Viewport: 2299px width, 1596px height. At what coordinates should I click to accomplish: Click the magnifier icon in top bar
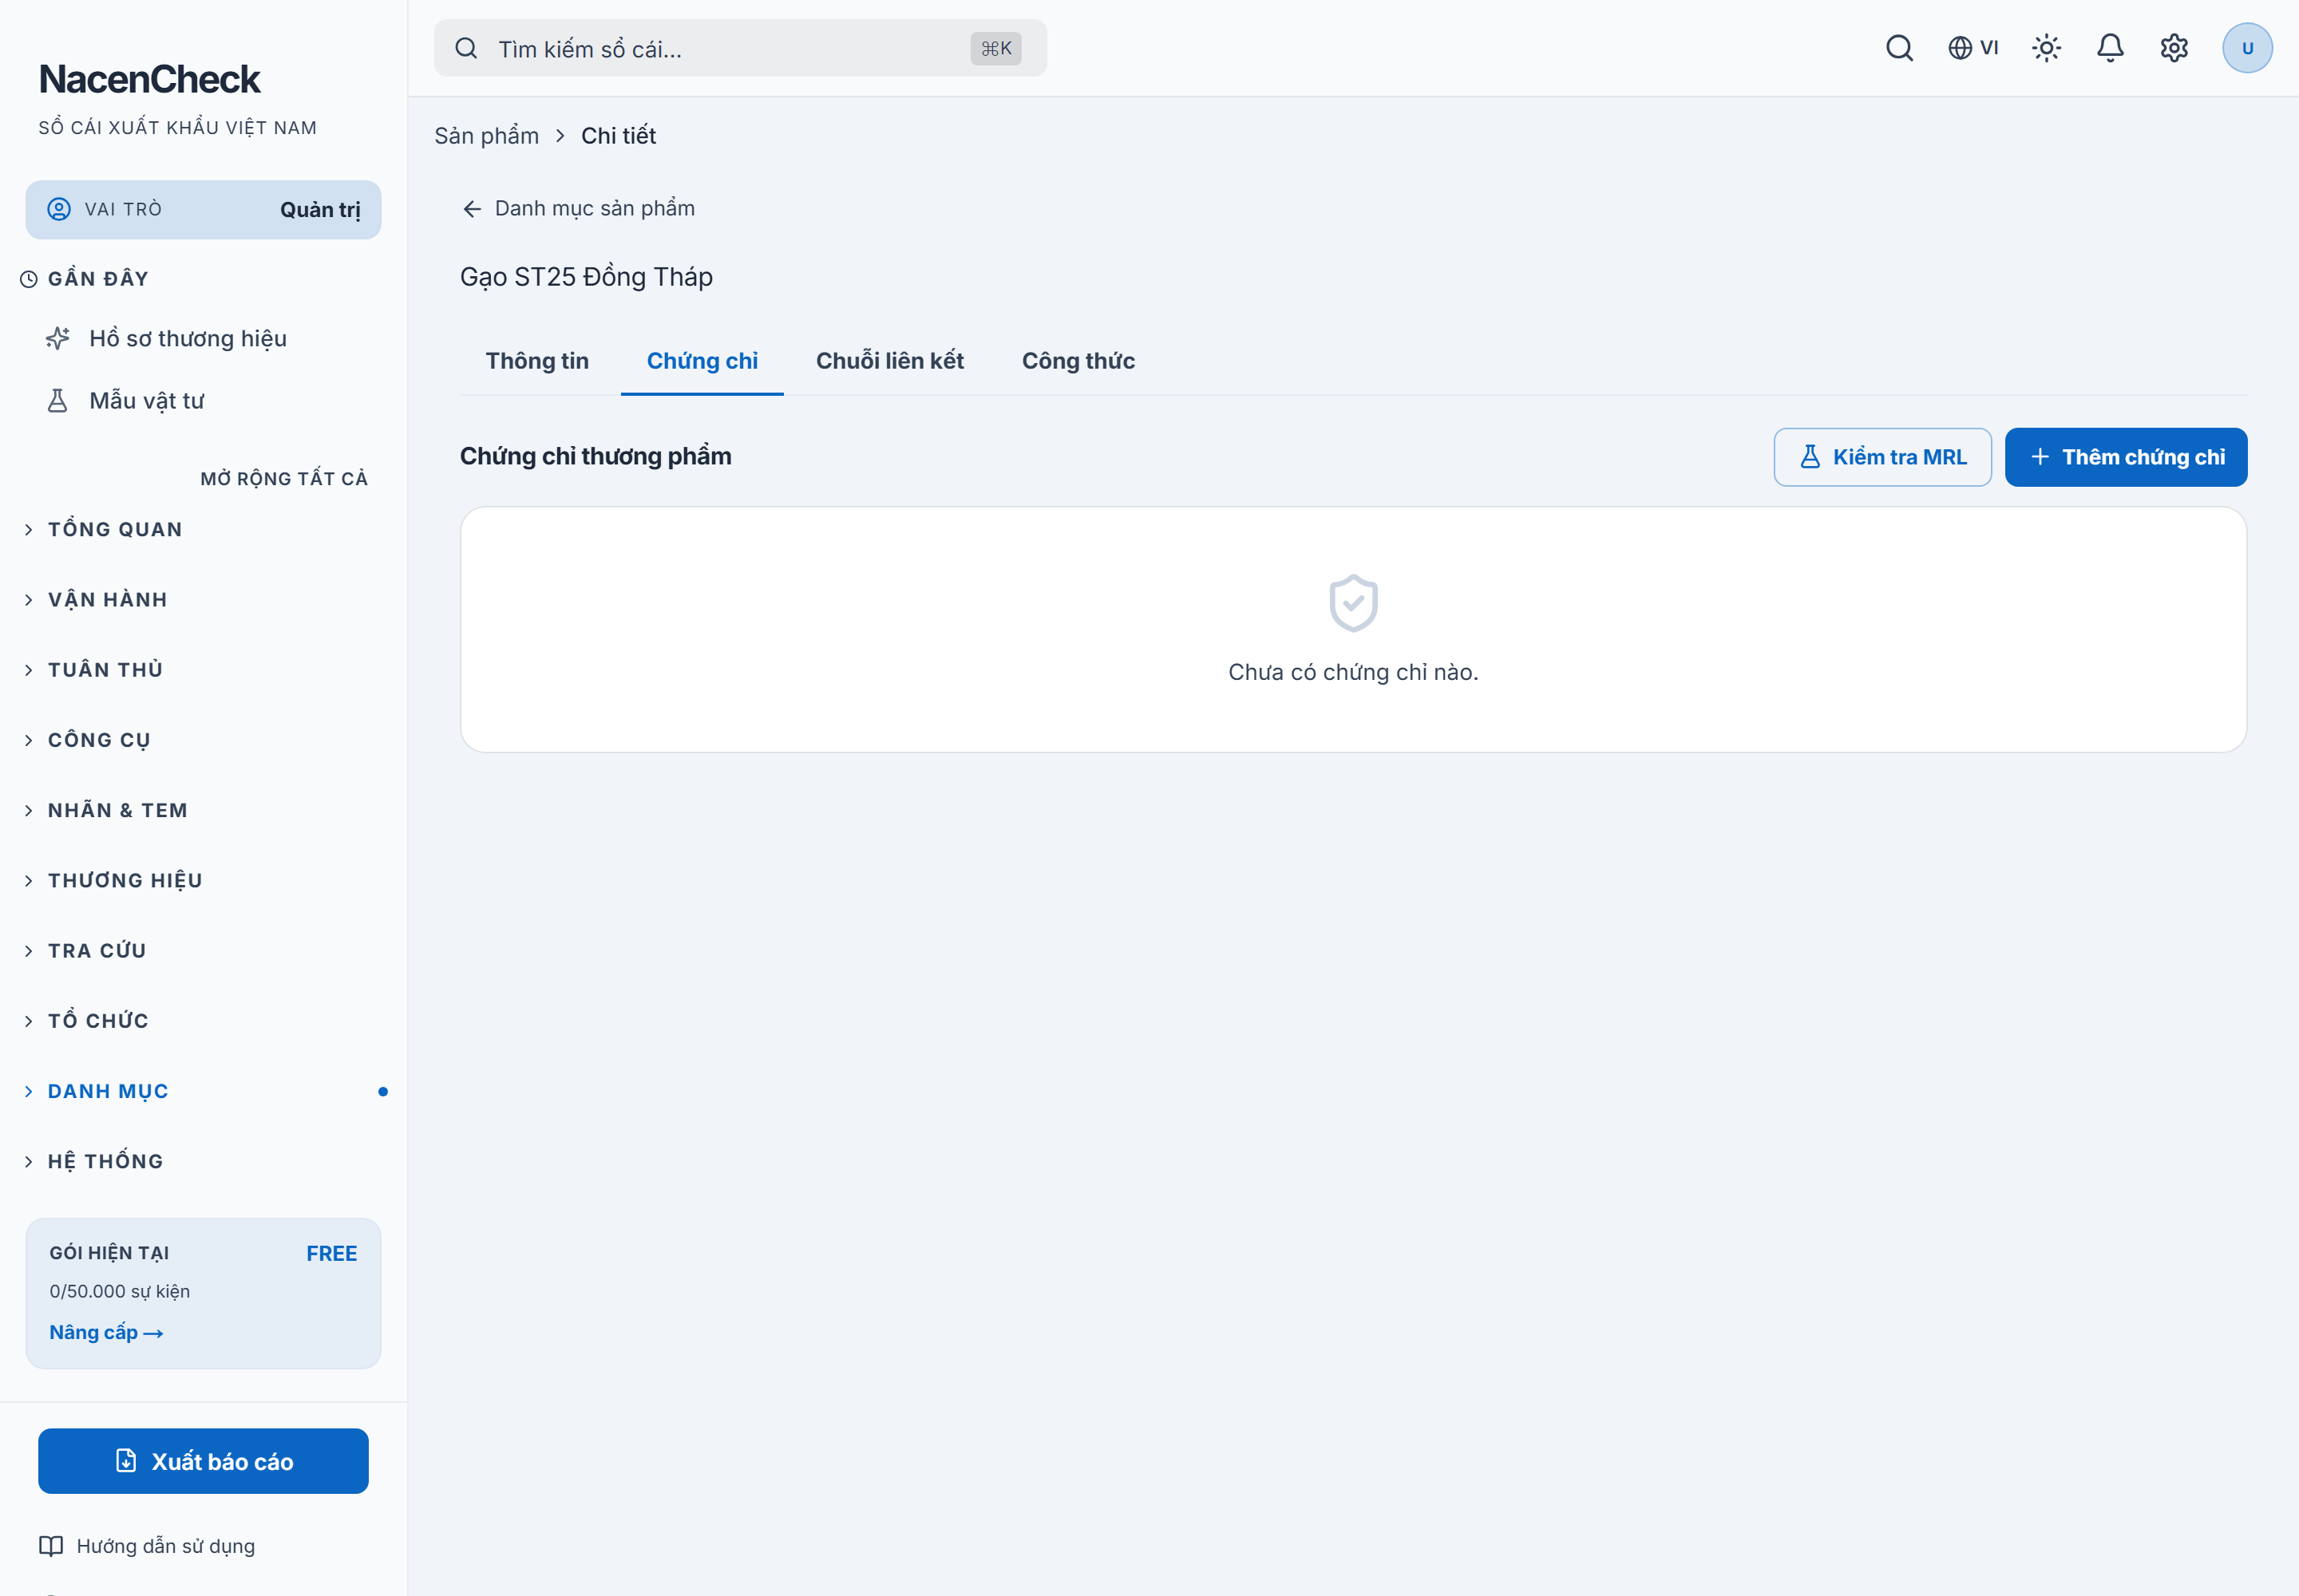pyautogui.click(x=1899, y=48)
